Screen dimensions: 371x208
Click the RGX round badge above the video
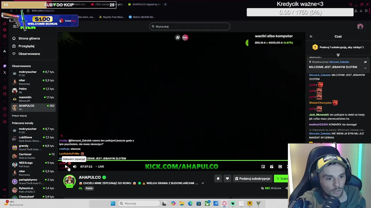pyautogui.click(x=185, y=38)
